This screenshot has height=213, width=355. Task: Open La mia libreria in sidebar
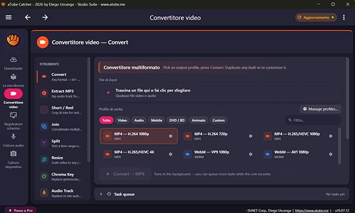coord(13,81)
